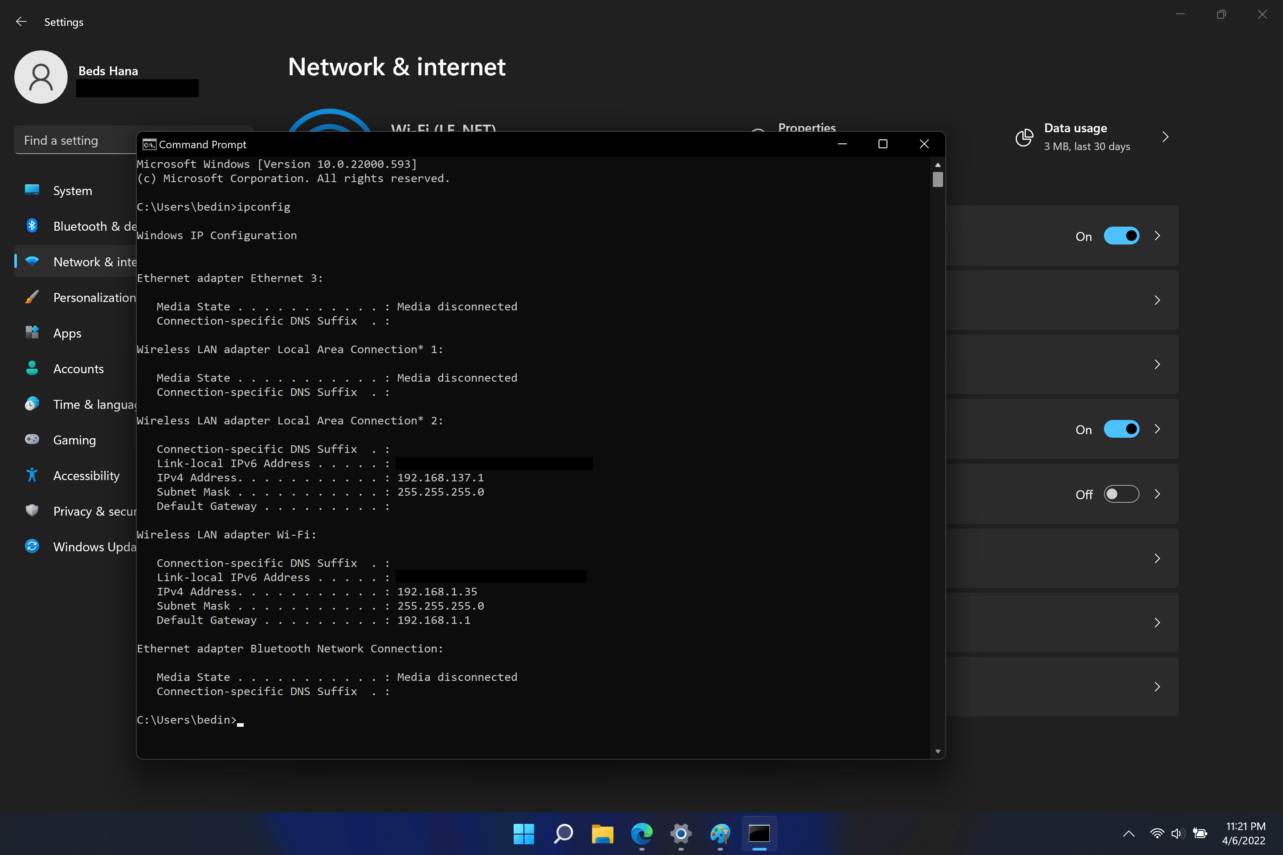
Task: Turn off the first On toggle
Action: [1121, 236]
